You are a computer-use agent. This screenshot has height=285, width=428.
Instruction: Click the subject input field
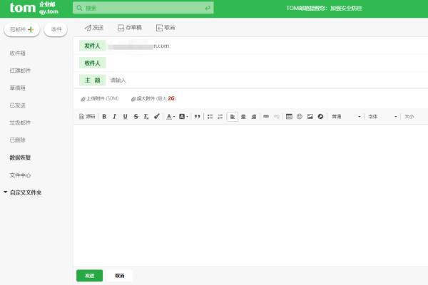click(x=267, y=81)
